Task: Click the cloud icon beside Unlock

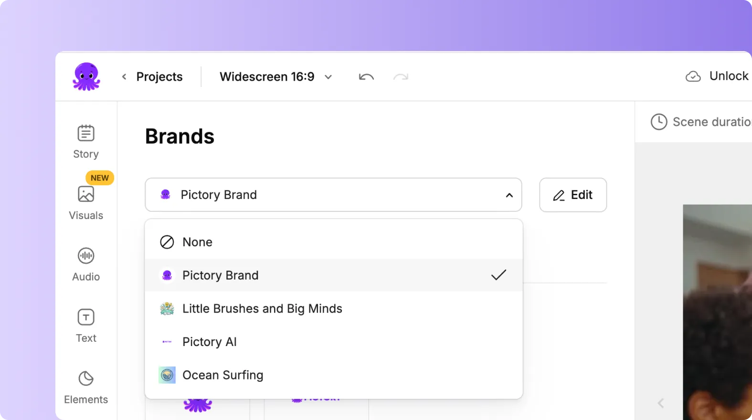Action: 693,76
